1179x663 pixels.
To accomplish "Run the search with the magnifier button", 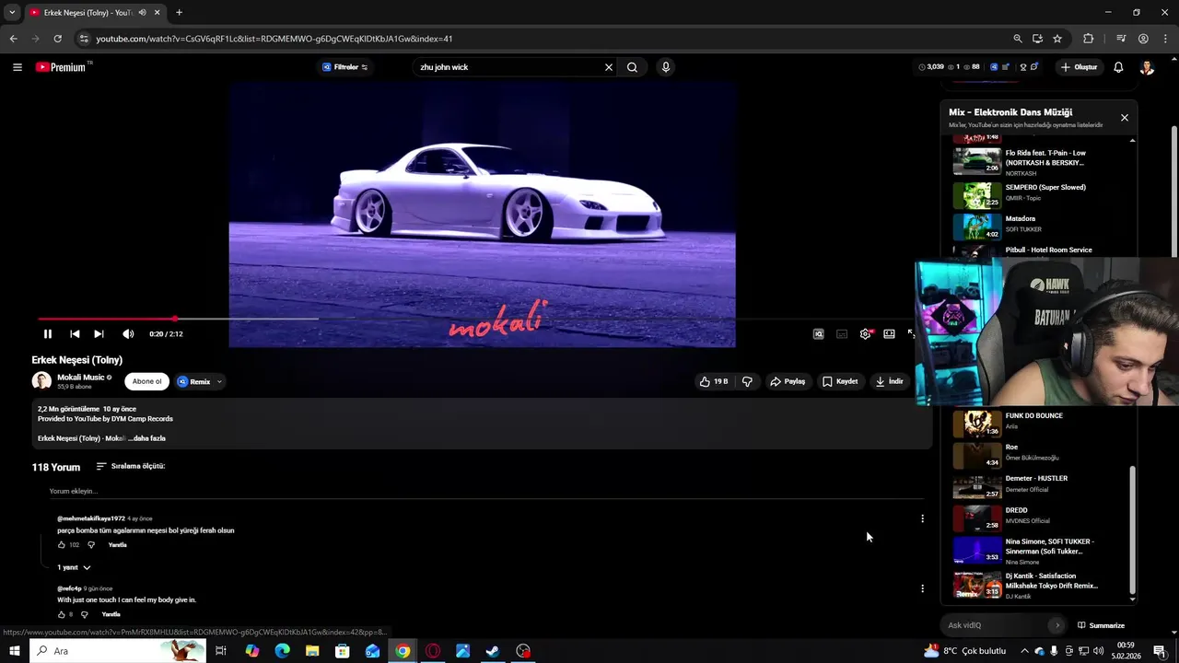I will point(632,67).
